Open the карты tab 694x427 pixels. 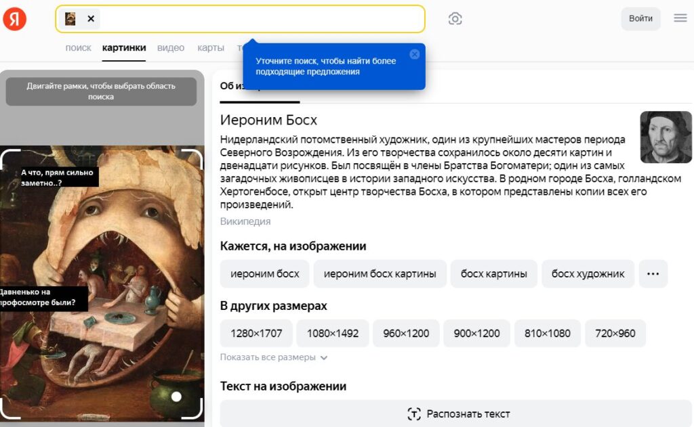click(x=211, y=48)
